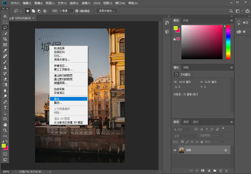Choose 取消选择 in the context menu
This screenshot has height=174, width=251.
pos(69,48)
